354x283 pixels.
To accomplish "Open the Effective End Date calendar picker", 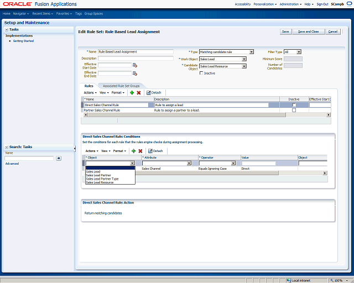I will (x=135, y=74).
